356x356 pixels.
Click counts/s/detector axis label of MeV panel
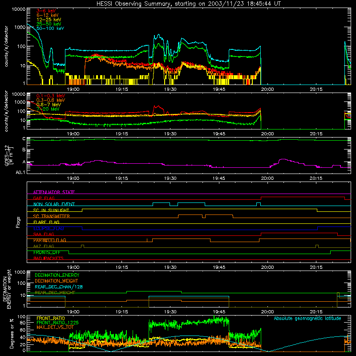pyautogui.click(x=6, y=111)
